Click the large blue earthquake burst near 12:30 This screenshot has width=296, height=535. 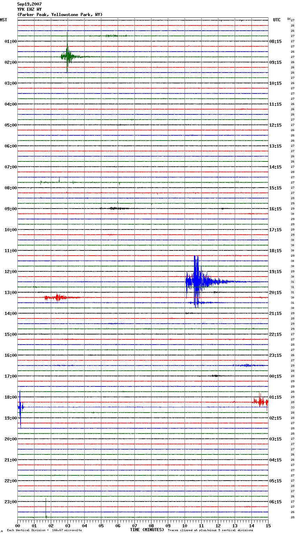pos(197,281)
